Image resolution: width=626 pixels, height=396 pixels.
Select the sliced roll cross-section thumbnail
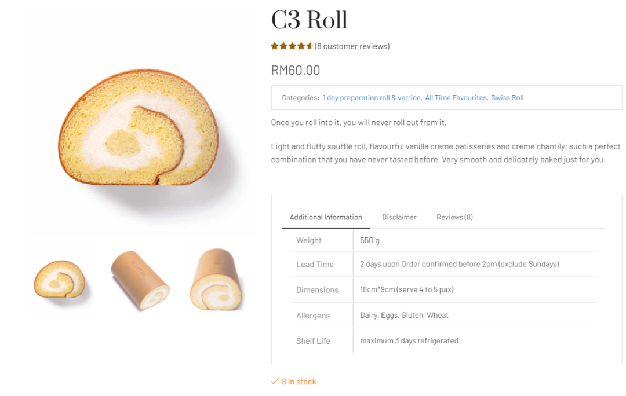coord(61,278)
